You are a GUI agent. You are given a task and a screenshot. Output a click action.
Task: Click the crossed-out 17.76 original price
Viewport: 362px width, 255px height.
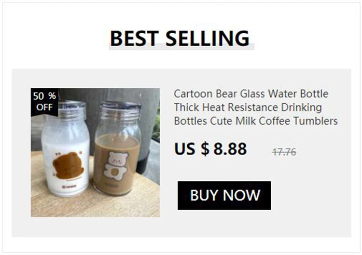(284, 152)
